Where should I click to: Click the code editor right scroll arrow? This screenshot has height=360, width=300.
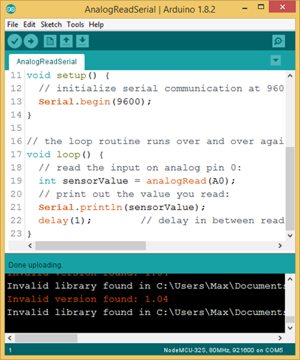pos(280,245)
